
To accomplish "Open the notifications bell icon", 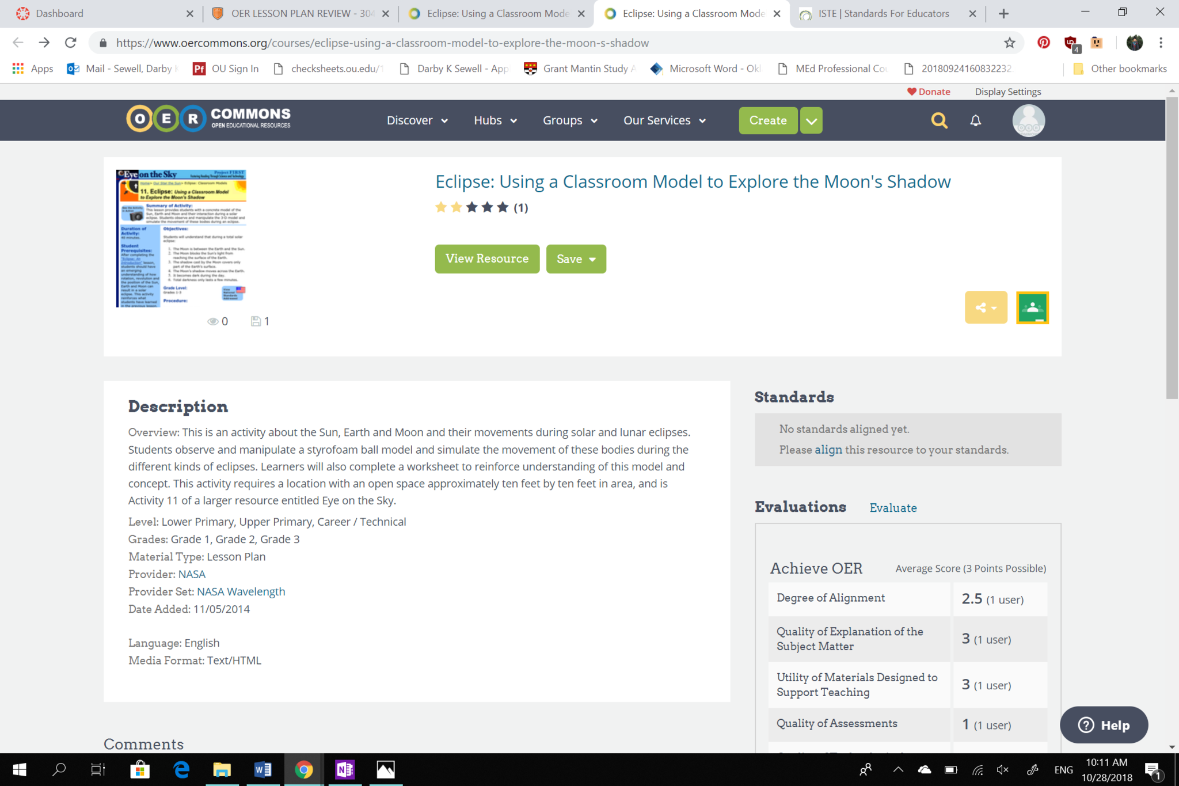I will (975, 120).
